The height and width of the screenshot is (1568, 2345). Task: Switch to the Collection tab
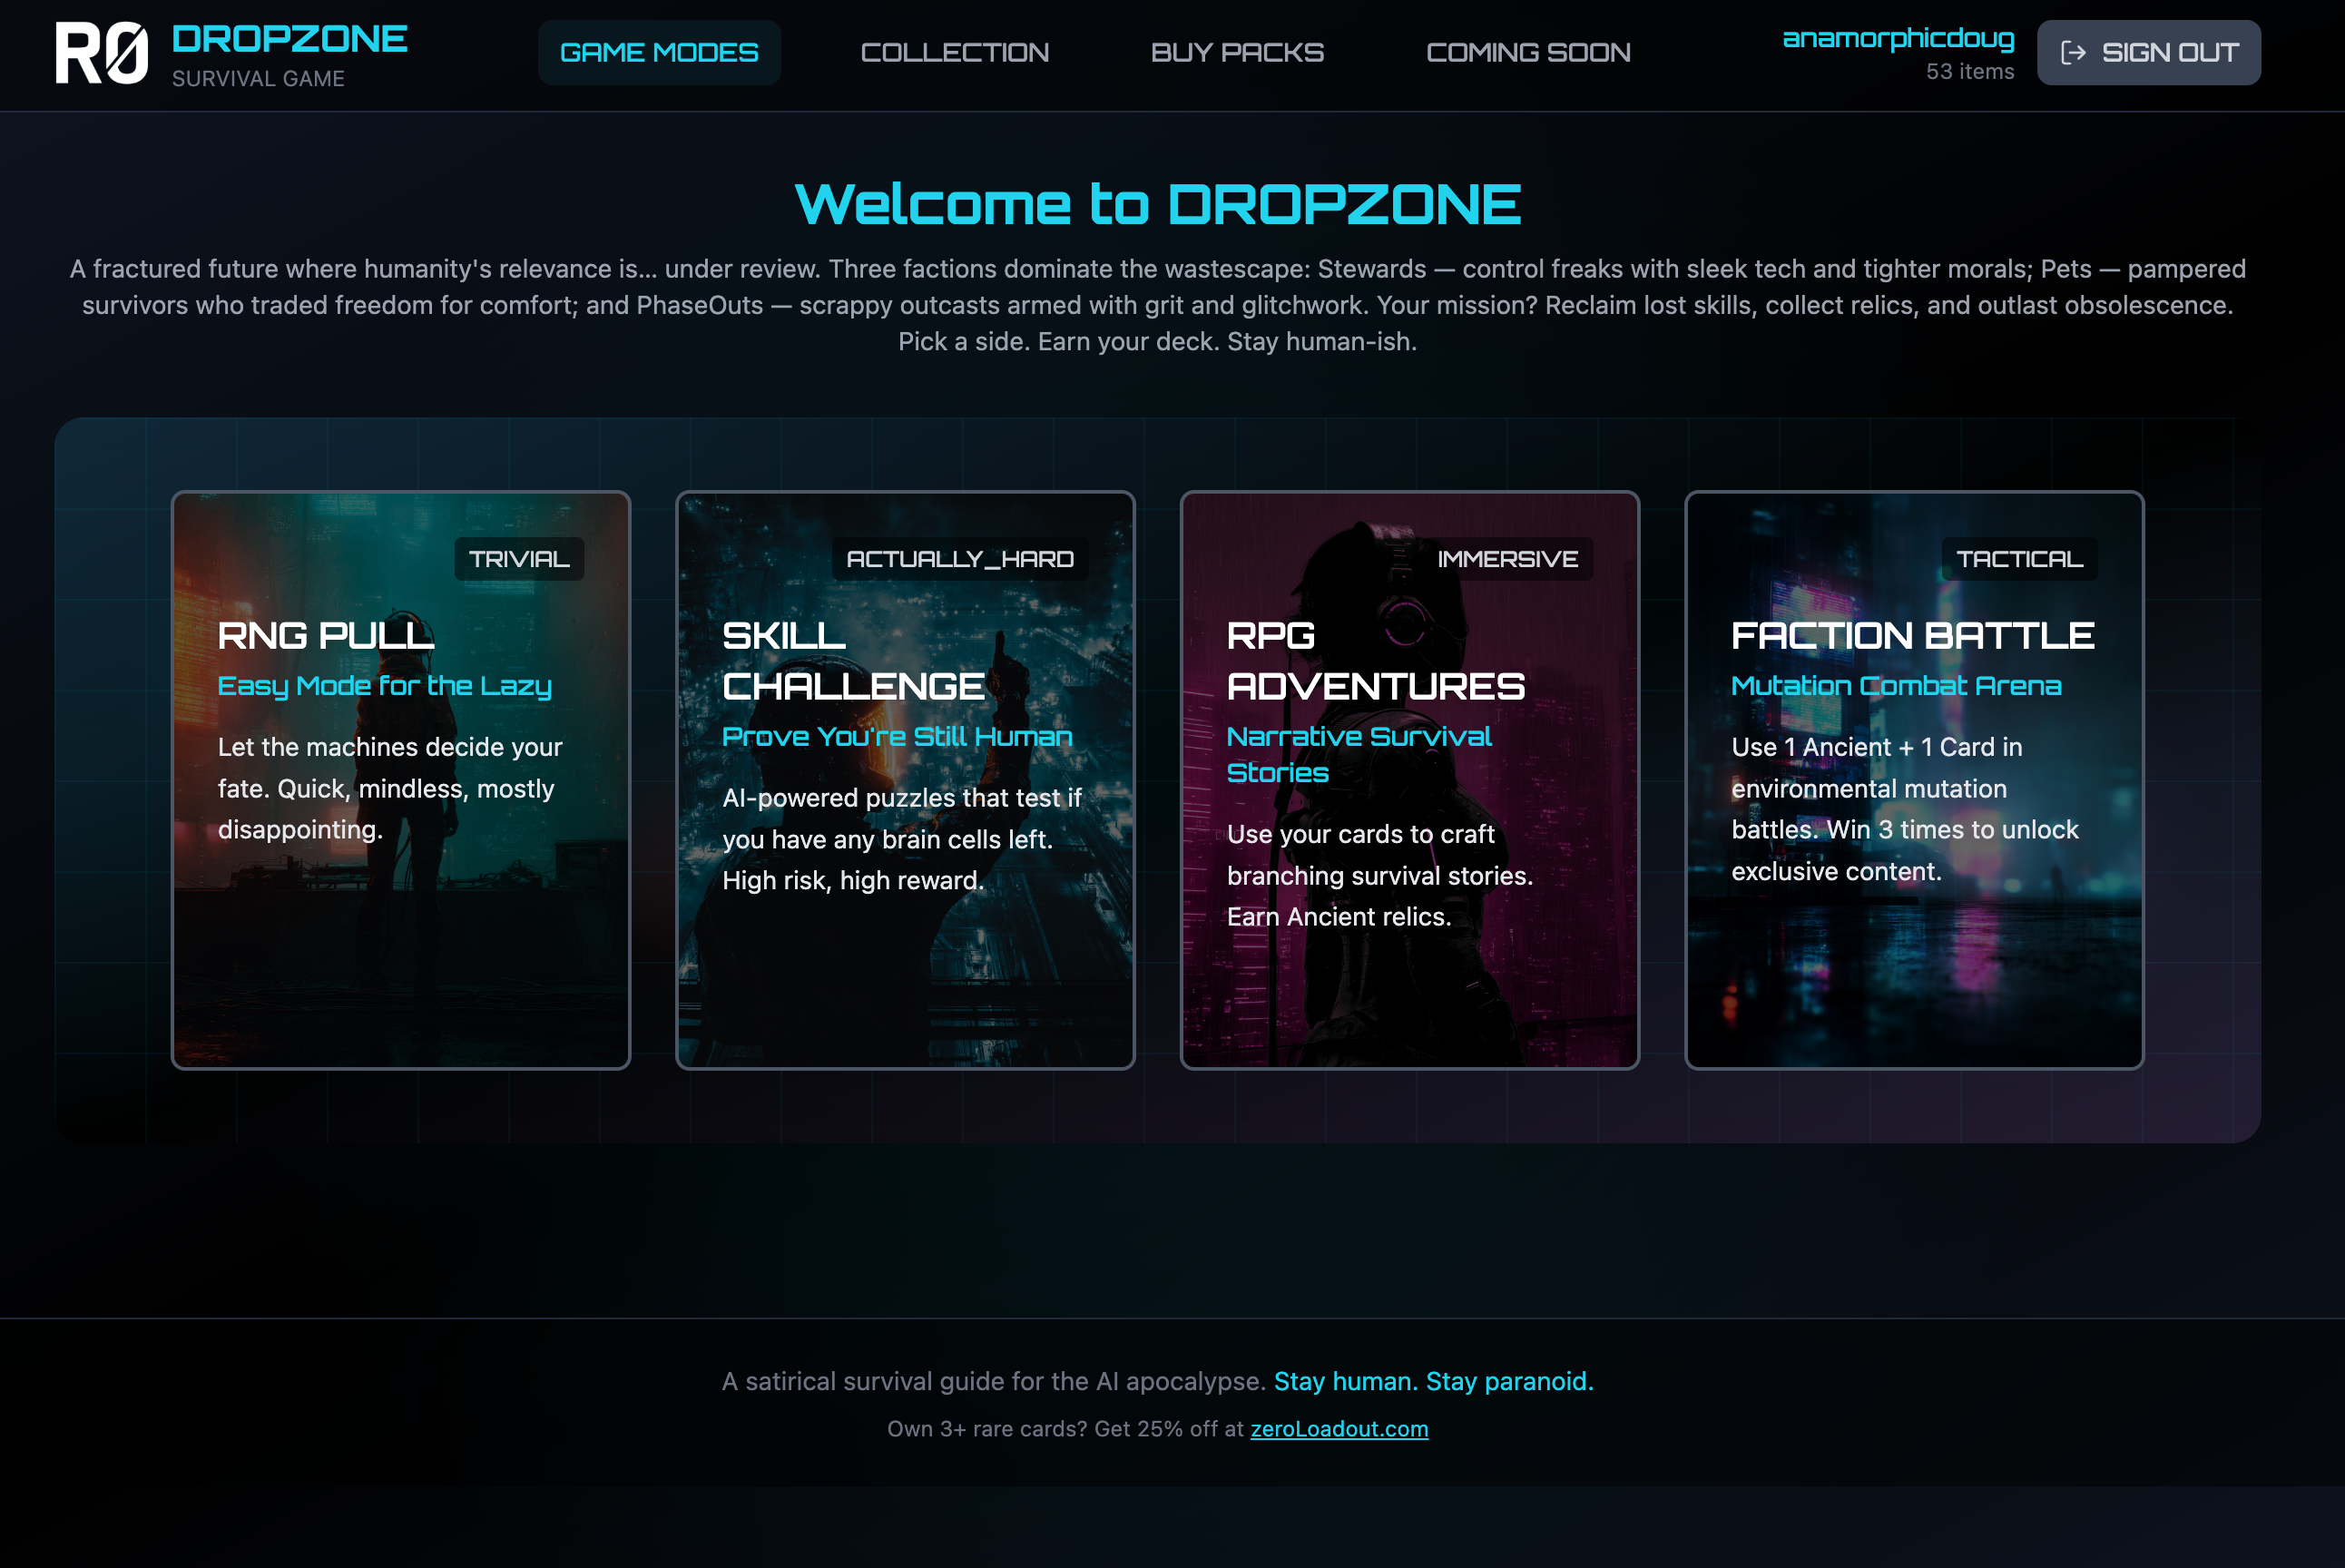pyautogui.click(x=954, y=53)
